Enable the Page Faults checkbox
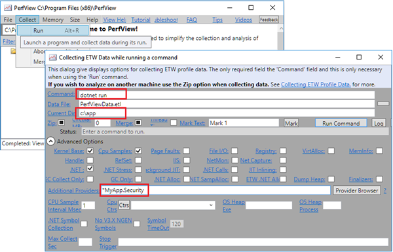Screen dimensions: 393x252 (x=186, y=151)
